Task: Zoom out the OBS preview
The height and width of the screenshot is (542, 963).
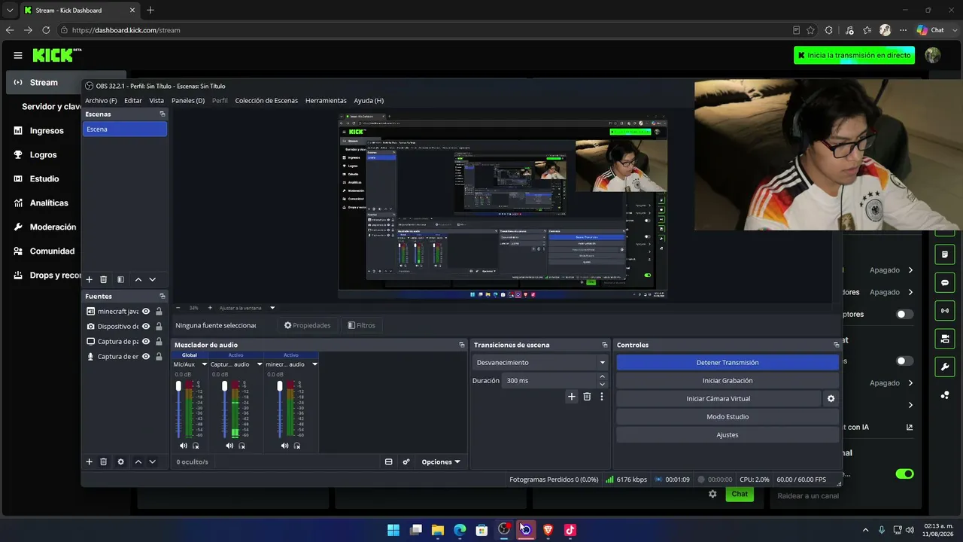Action: click(178, 308)
